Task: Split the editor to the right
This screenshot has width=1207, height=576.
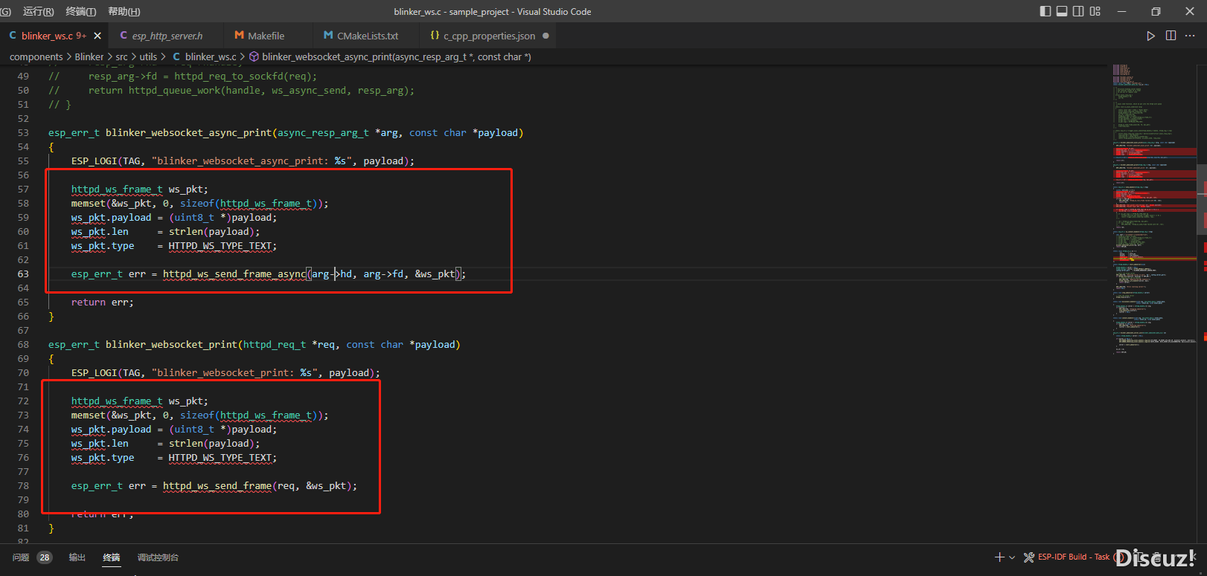Action: click(1171, 36)
